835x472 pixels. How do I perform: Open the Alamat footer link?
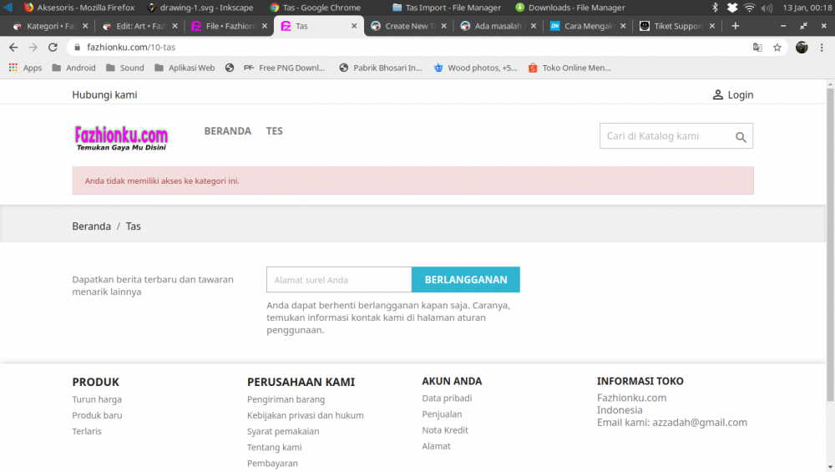point(436,446)
